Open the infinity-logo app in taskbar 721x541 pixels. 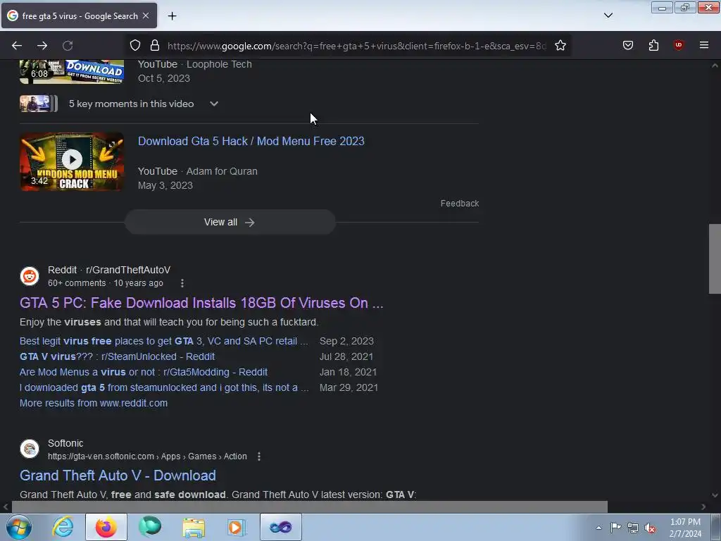(281, 527)
